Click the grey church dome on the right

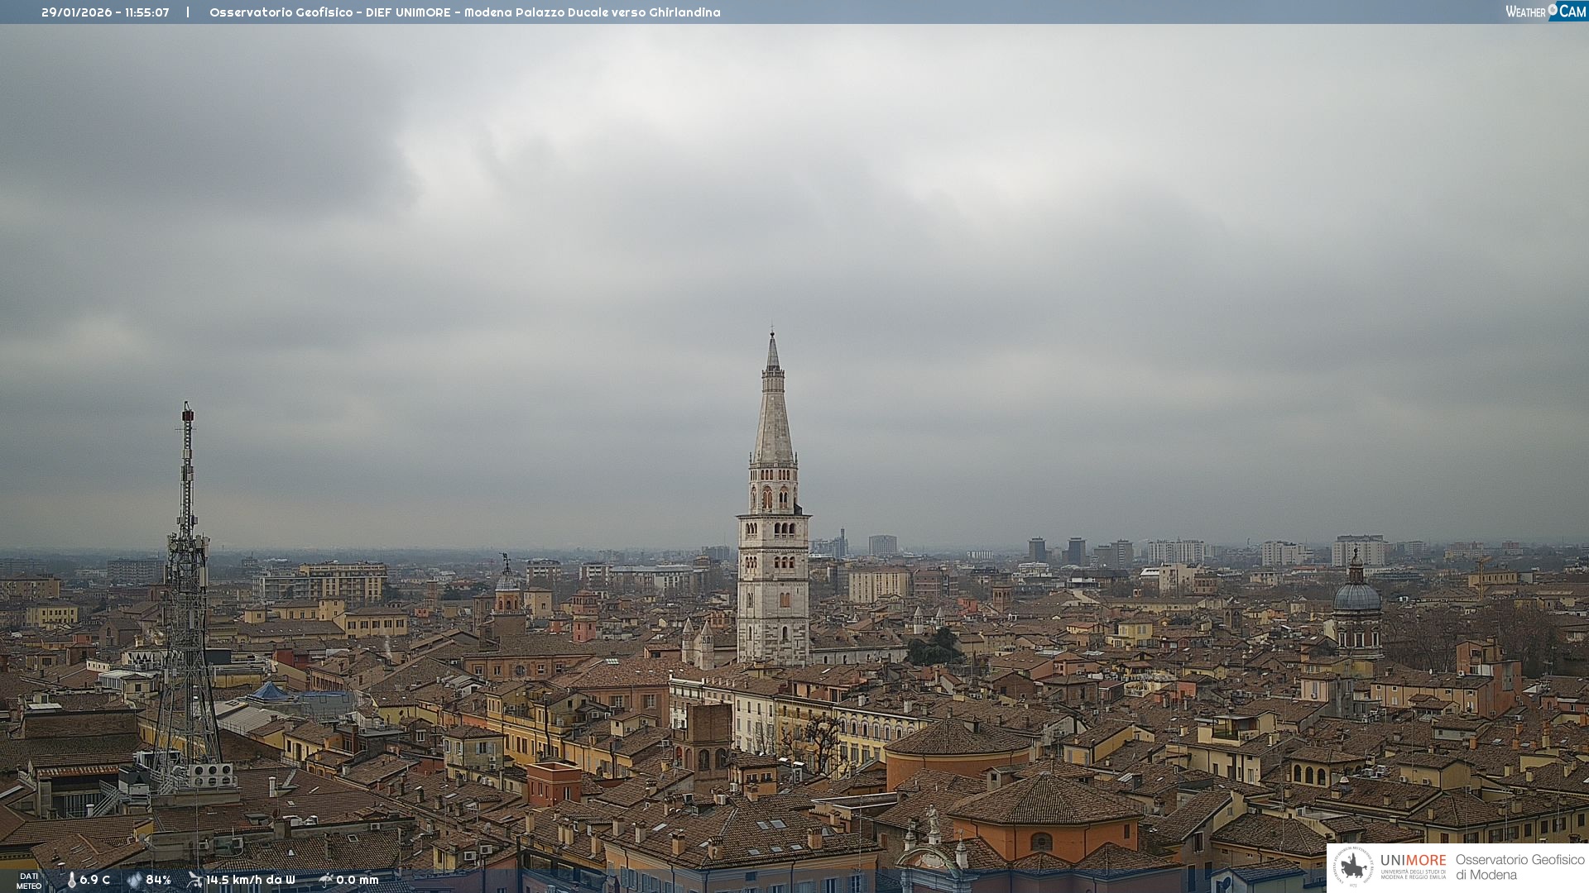[1356, 595]
